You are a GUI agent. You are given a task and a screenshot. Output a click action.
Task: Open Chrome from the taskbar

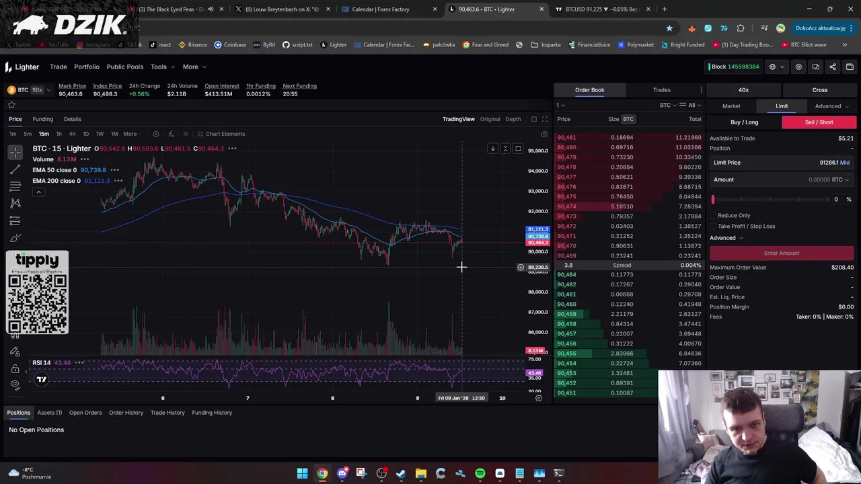point(322,473)
